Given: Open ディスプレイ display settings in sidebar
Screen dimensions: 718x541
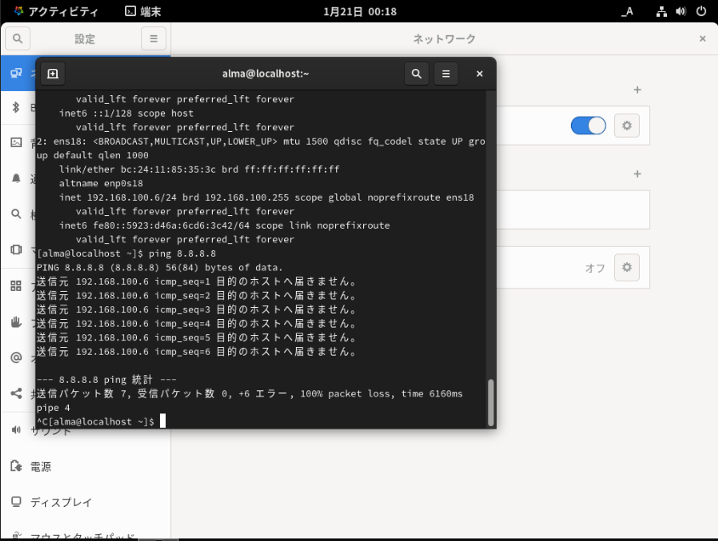Looking at the screenshot, I should tap(85, 502).
